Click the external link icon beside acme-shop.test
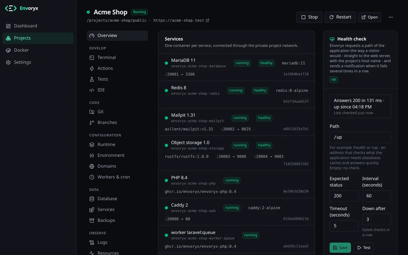 pyautogui.click(x=208, y=20)
